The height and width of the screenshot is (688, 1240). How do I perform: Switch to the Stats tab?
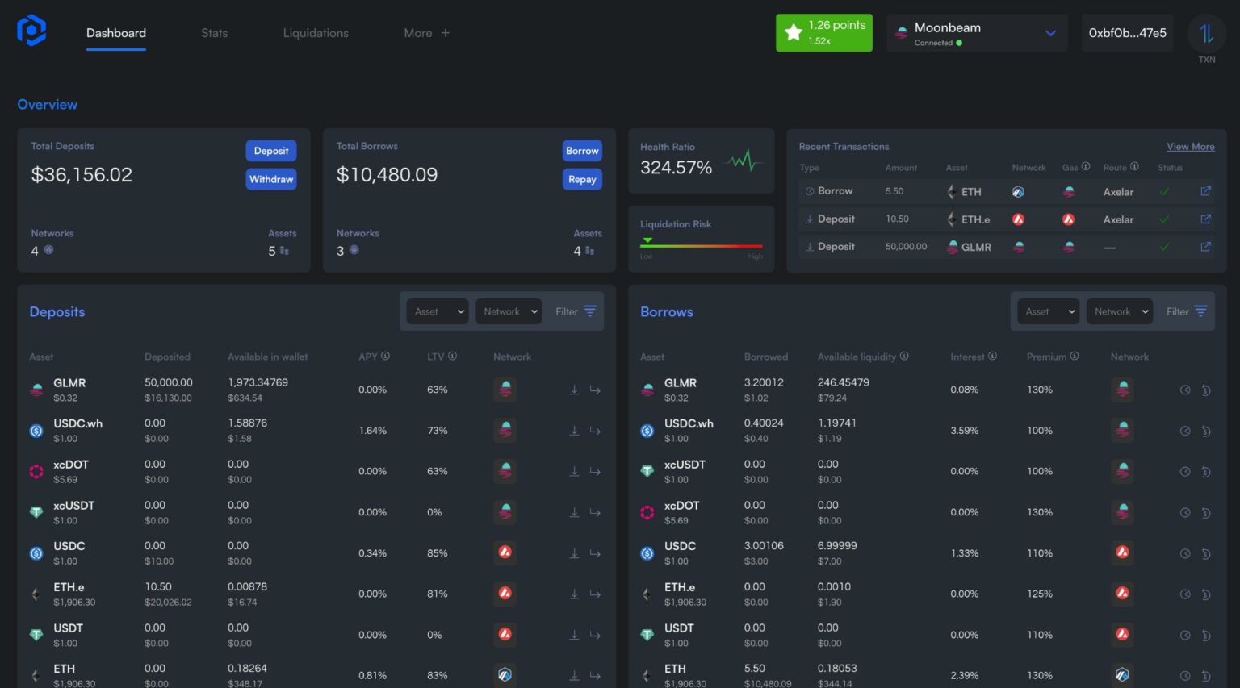[214, 33]
